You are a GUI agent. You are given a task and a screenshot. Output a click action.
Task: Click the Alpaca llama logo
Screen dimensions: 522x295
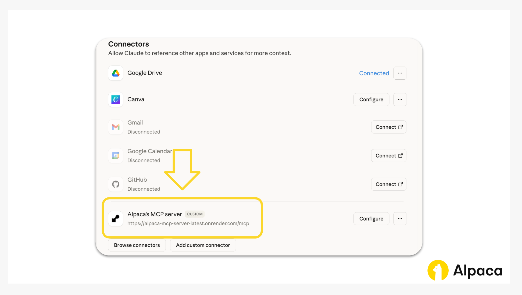pos(438,270)
